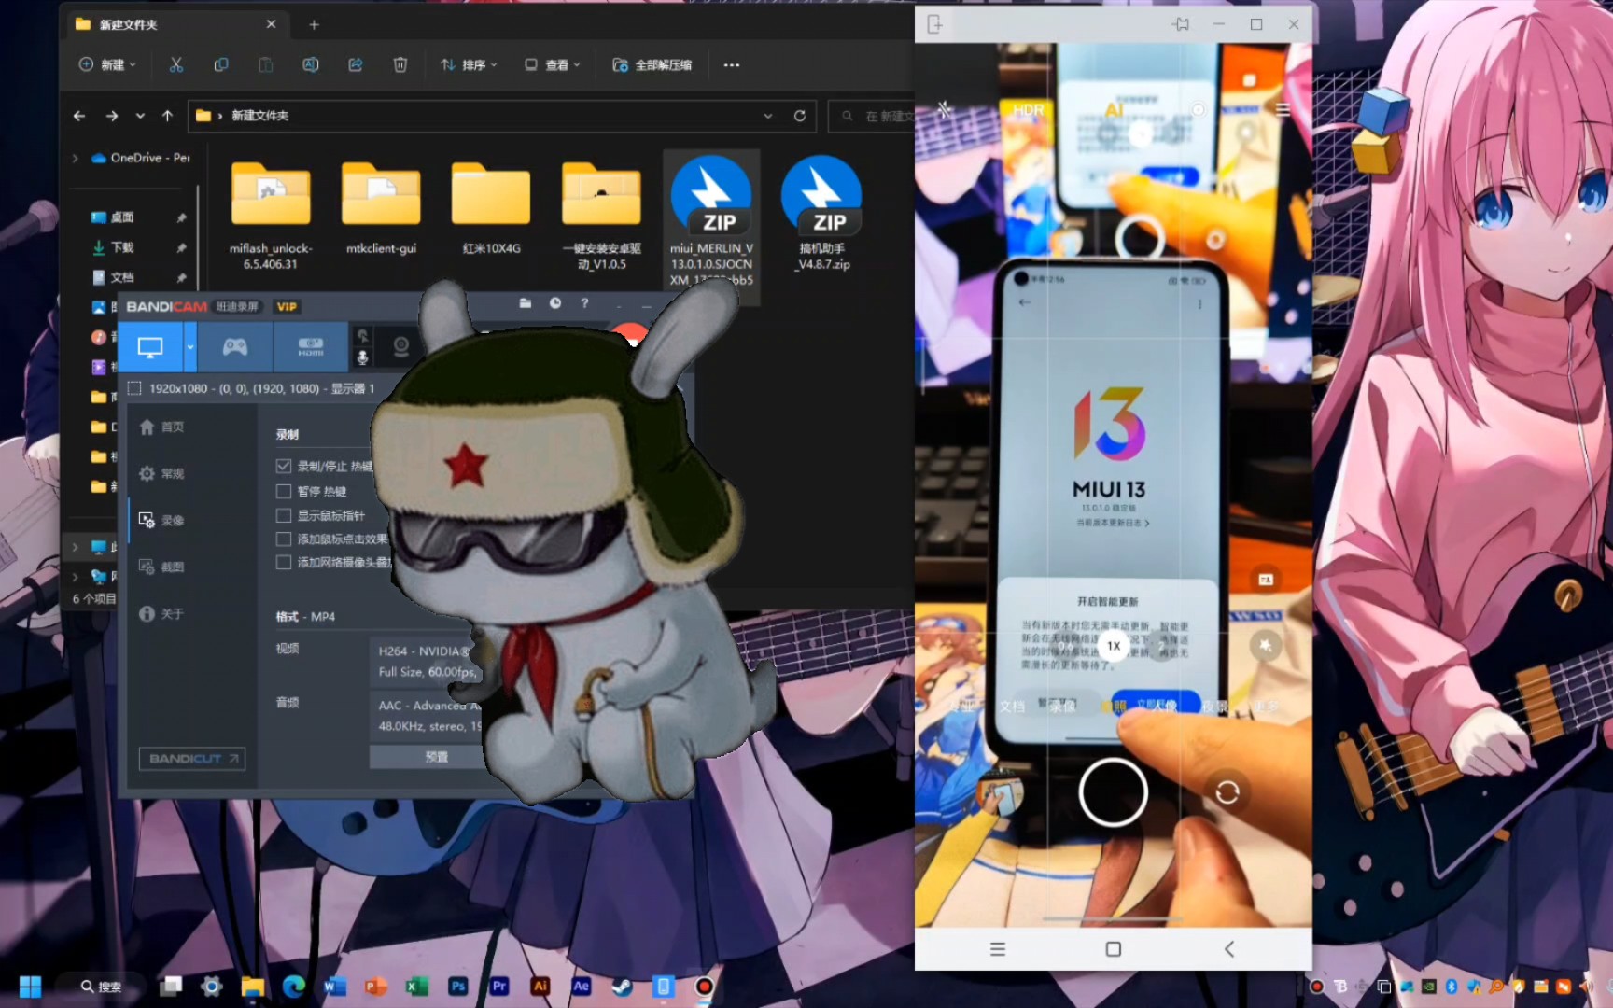The width and height of the screenshot is (1613, 1008).
Task: Open Bandicam help question mark
Action: coord(584,303)
